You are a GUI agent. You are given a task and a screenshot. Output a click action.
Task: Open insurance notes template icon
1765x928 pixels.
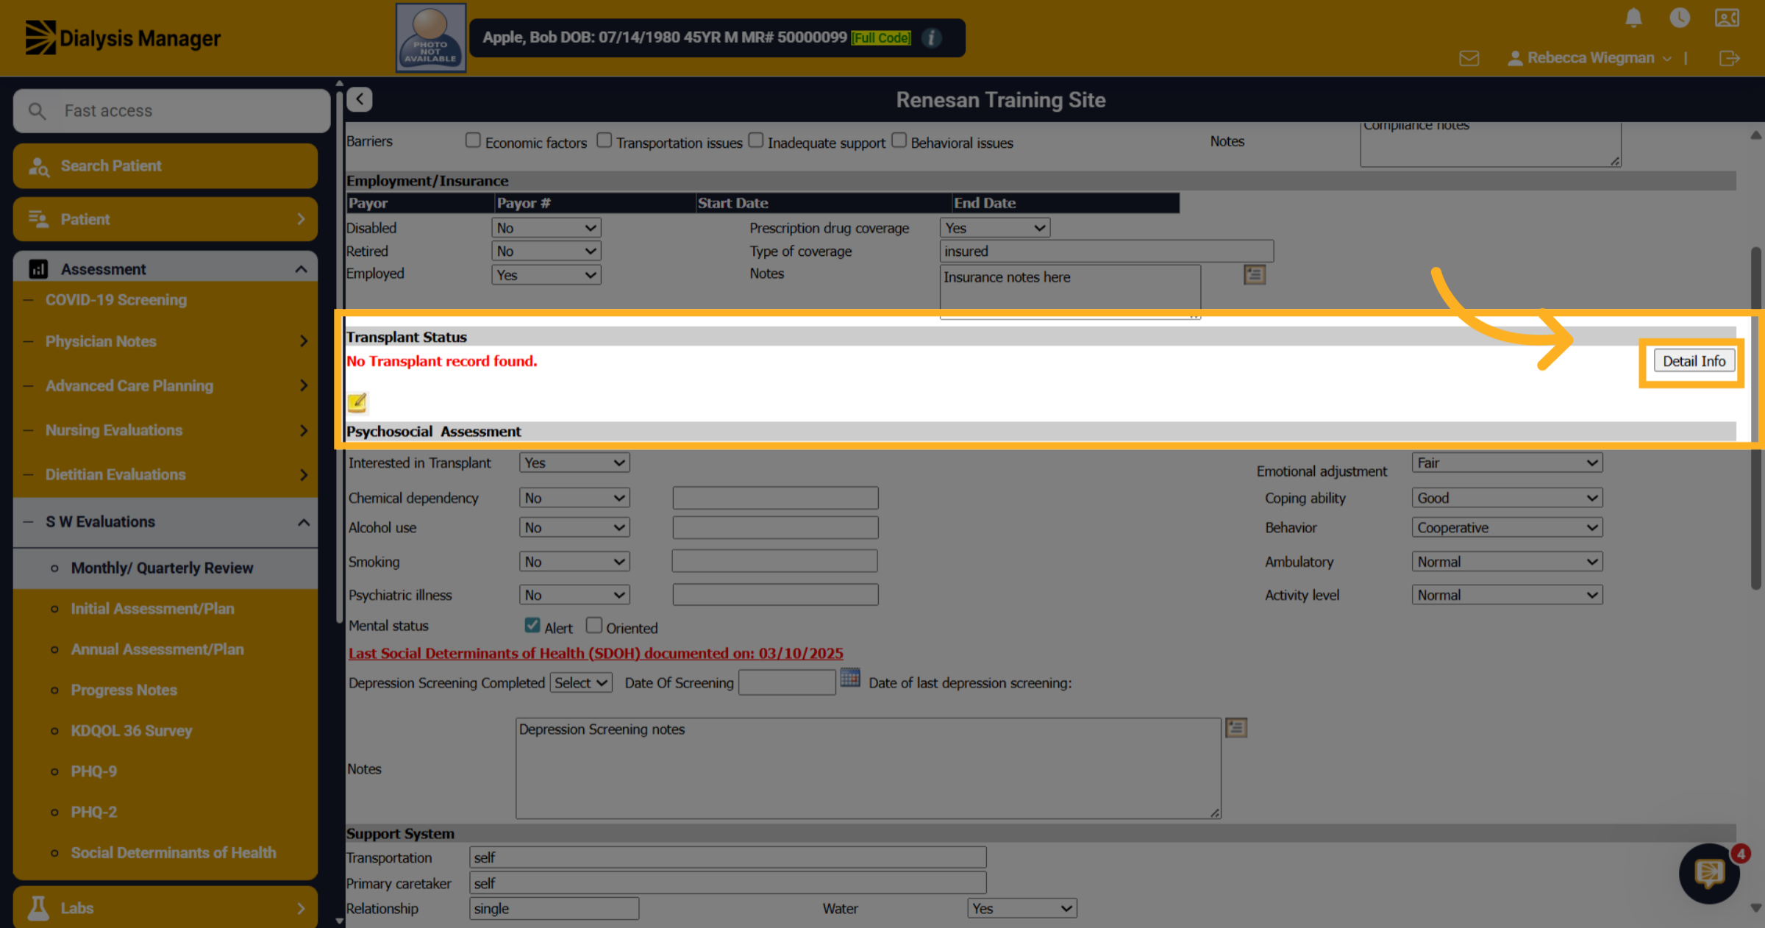(1255, 275)
